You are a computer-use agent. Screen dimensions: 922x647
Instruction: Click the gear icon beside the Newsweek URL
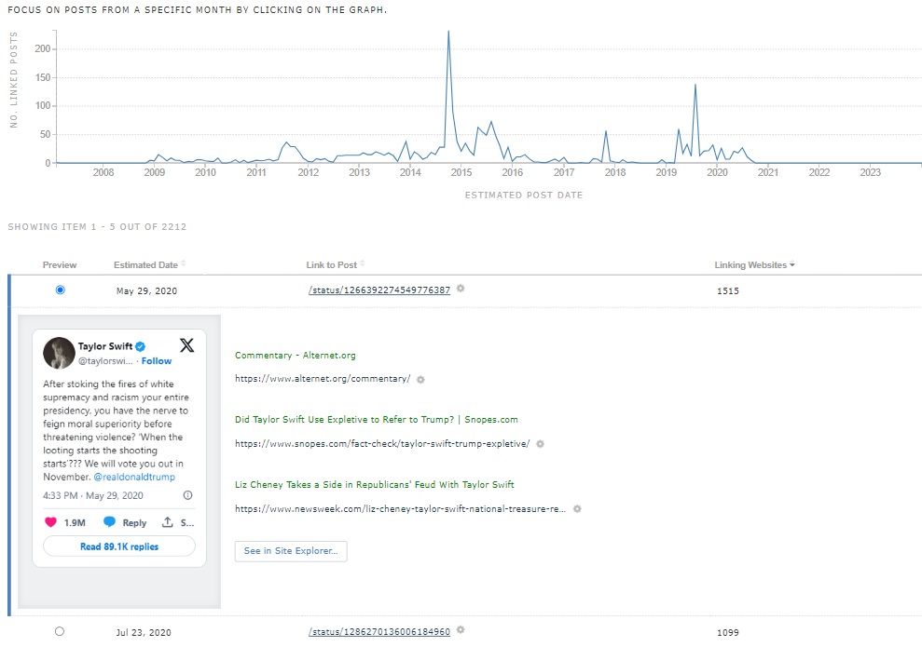point(576,509)
